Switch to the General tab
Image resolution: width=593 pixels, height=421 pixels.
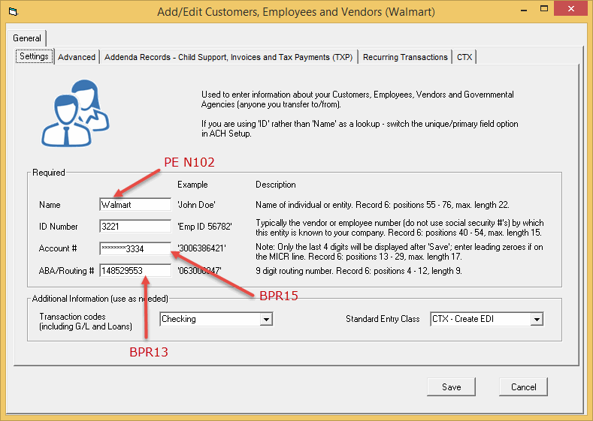coord(28,38)
